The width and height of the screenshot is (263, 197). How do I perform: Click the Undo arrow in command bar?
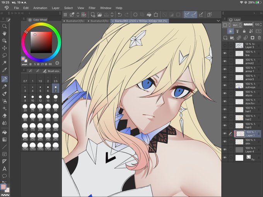[x=120, y=15]
